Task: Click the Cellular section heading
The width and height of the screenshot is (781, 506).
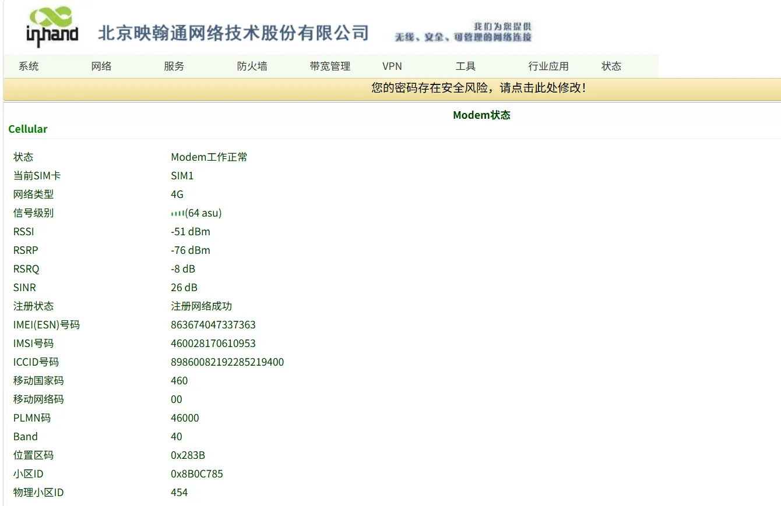Action: click(x=28, y=129)
